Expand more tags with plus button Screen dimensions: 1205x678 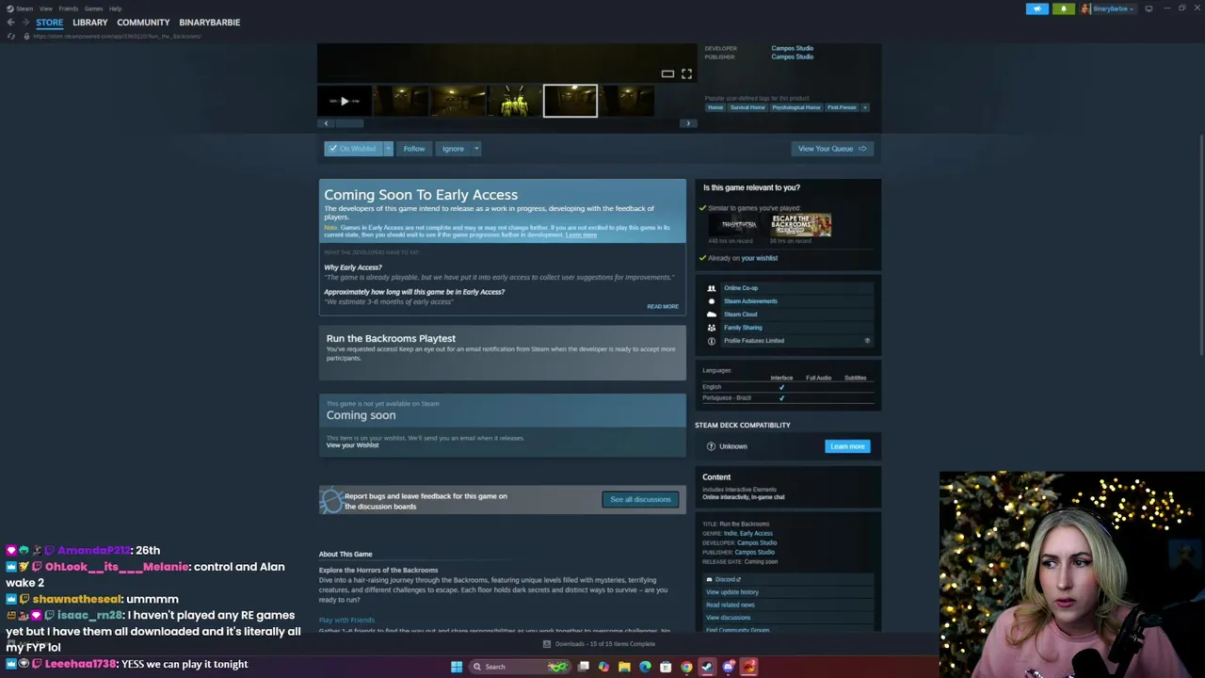coord(865,107)
